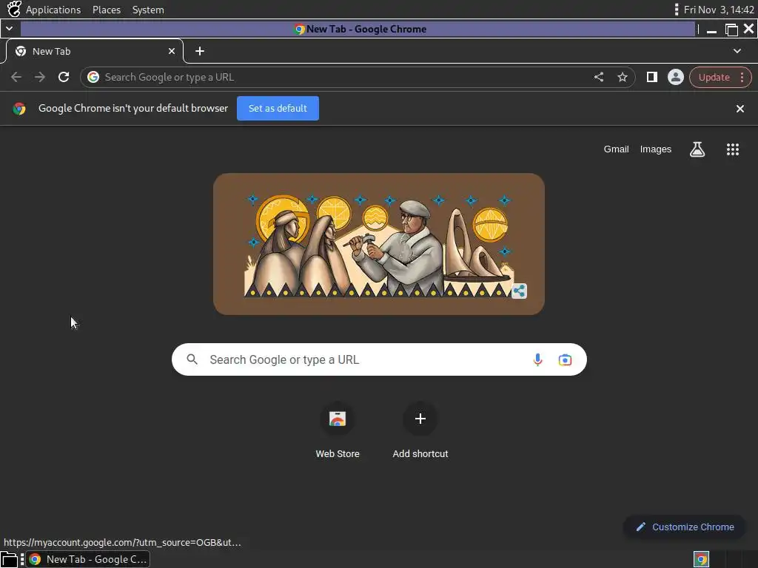Share the Google Doodle
The height and width of the screenshot is (568, 758).
tap(519, 291)
